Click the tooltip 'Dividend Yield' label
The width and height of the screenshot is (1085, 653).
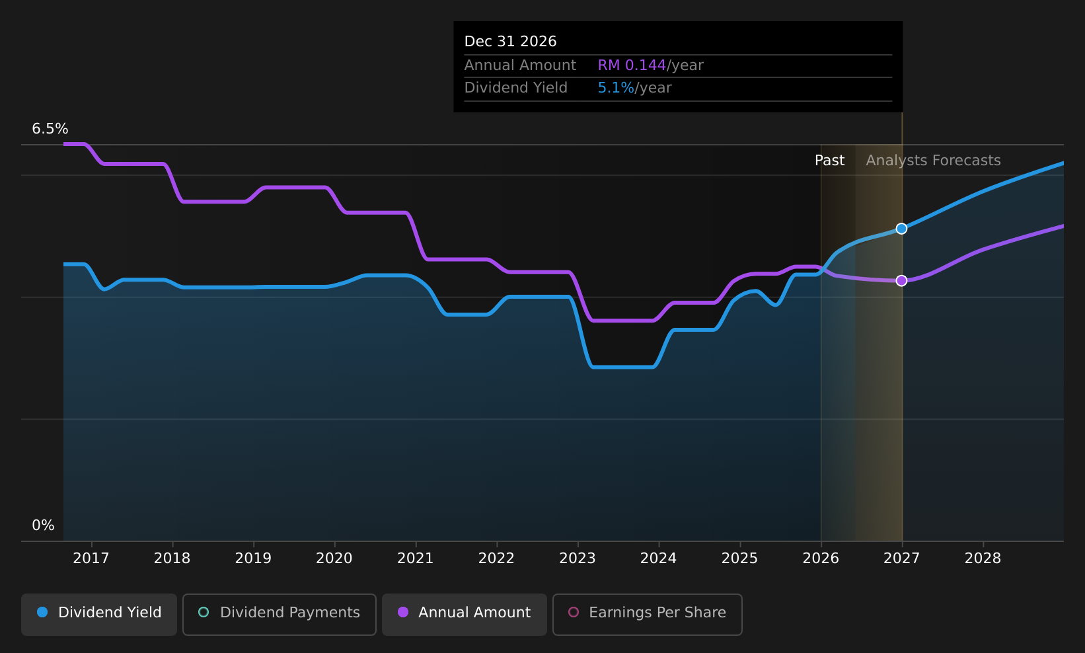pyautogui.click(x=515, y=88)
